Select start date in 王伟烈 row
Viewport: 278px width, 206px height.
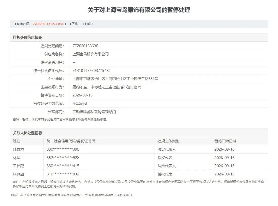tap(224, 166)
